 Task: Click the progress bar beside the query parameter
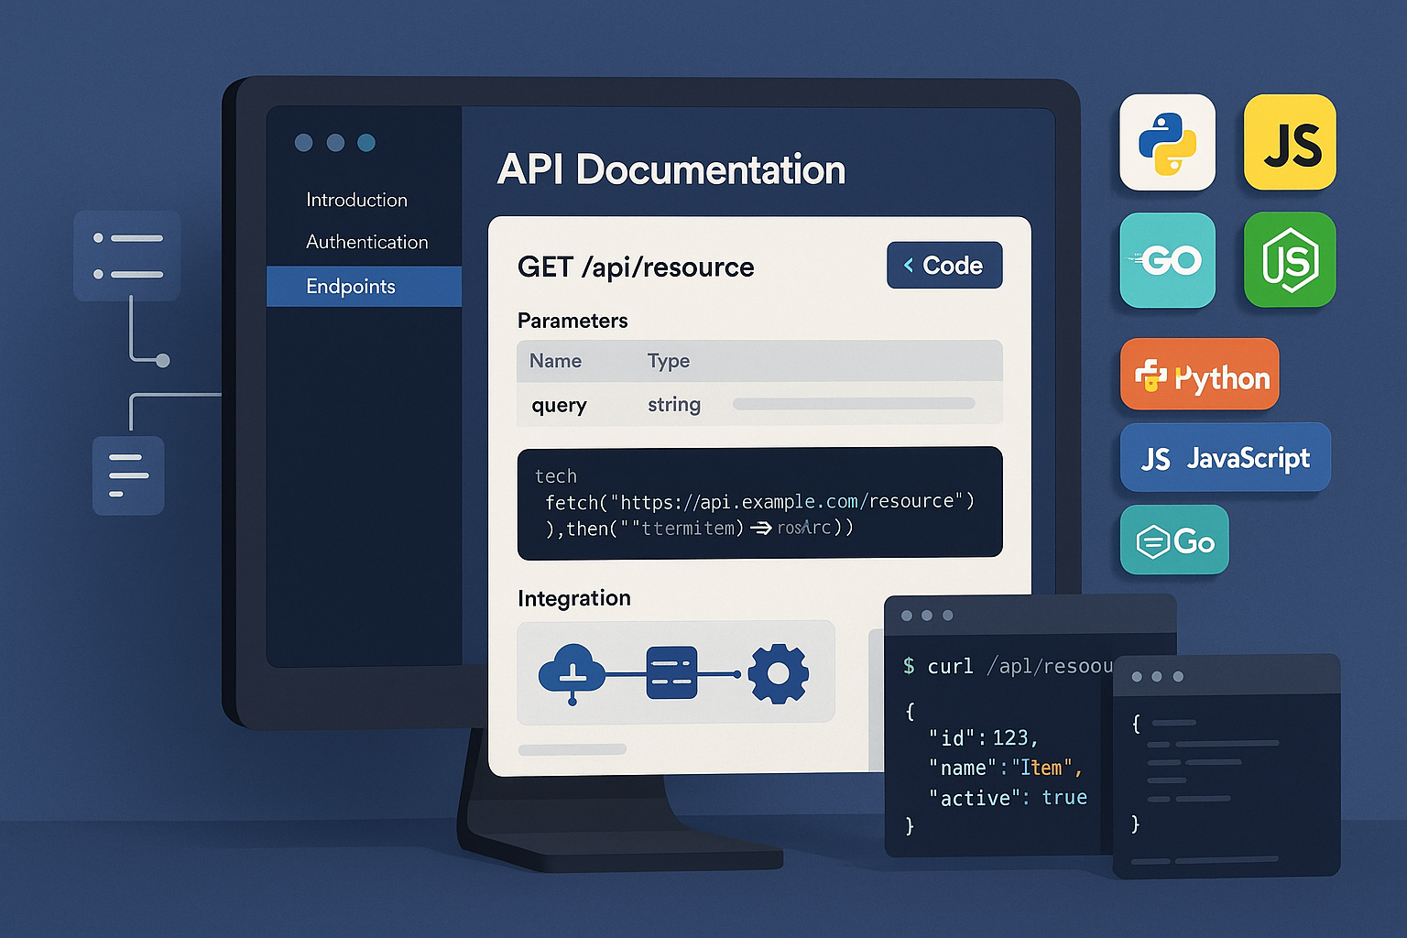coord(854,404)
